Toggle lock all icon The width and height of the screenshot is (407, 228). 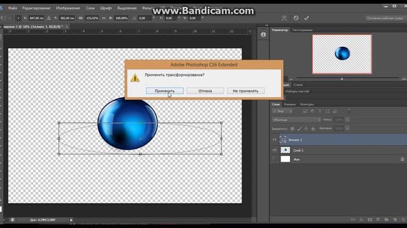tap(313, 129)
